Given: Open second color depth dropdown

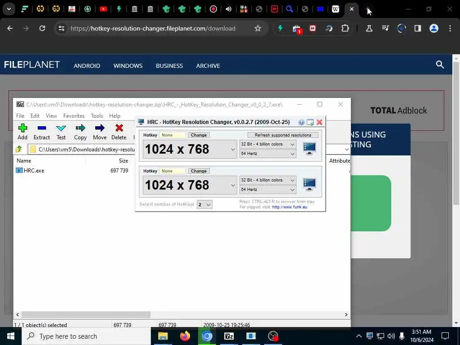Looking at the screenshot, I should click(x=268, y=180).
